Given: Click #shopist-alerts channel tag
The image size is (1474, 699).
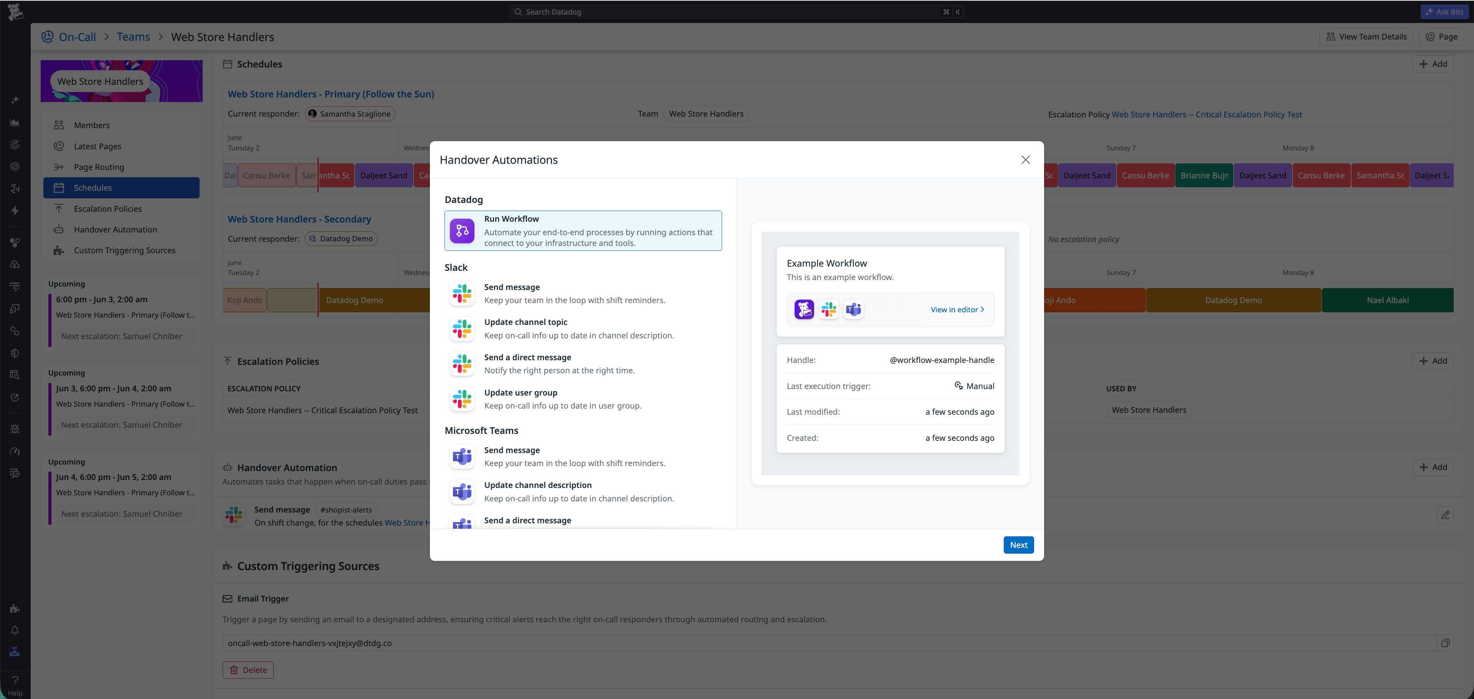Looking at the screenshot, I should (345, 509).
